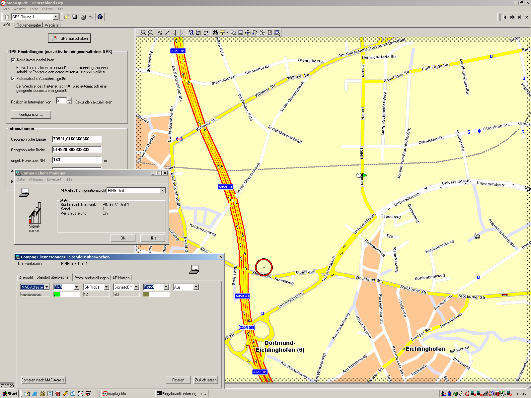531x398 pixels.
Task: Click Hilfe button in Compaq Client Manager
Action: [x=153, y=238]
